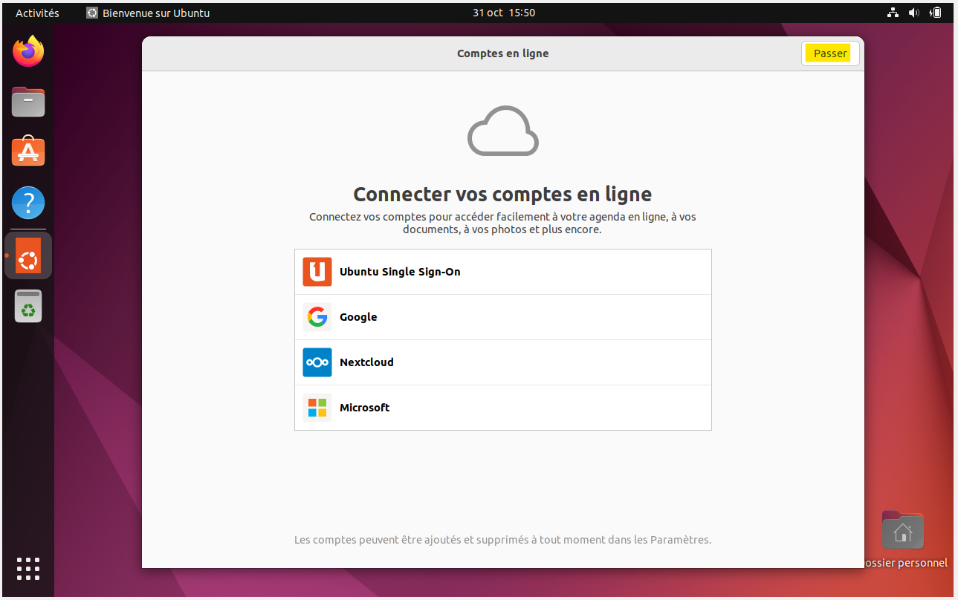Open the Bienvenue sur Ubuntu app menu

pos(148,13)
